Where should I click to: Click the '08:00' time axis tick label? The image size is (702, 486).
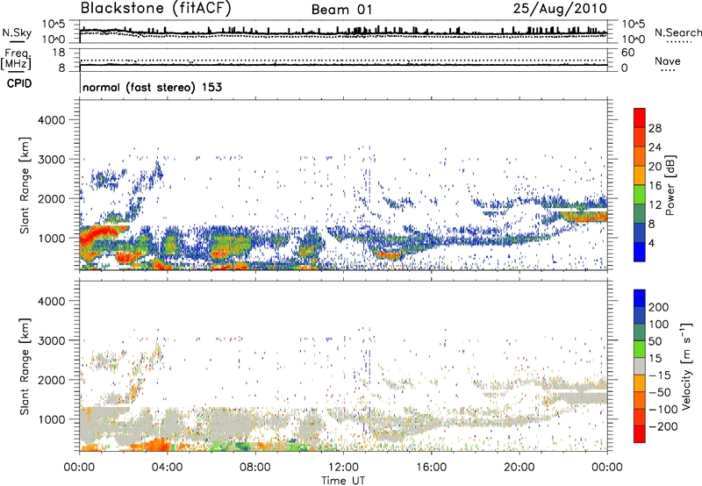pos(255,468)
